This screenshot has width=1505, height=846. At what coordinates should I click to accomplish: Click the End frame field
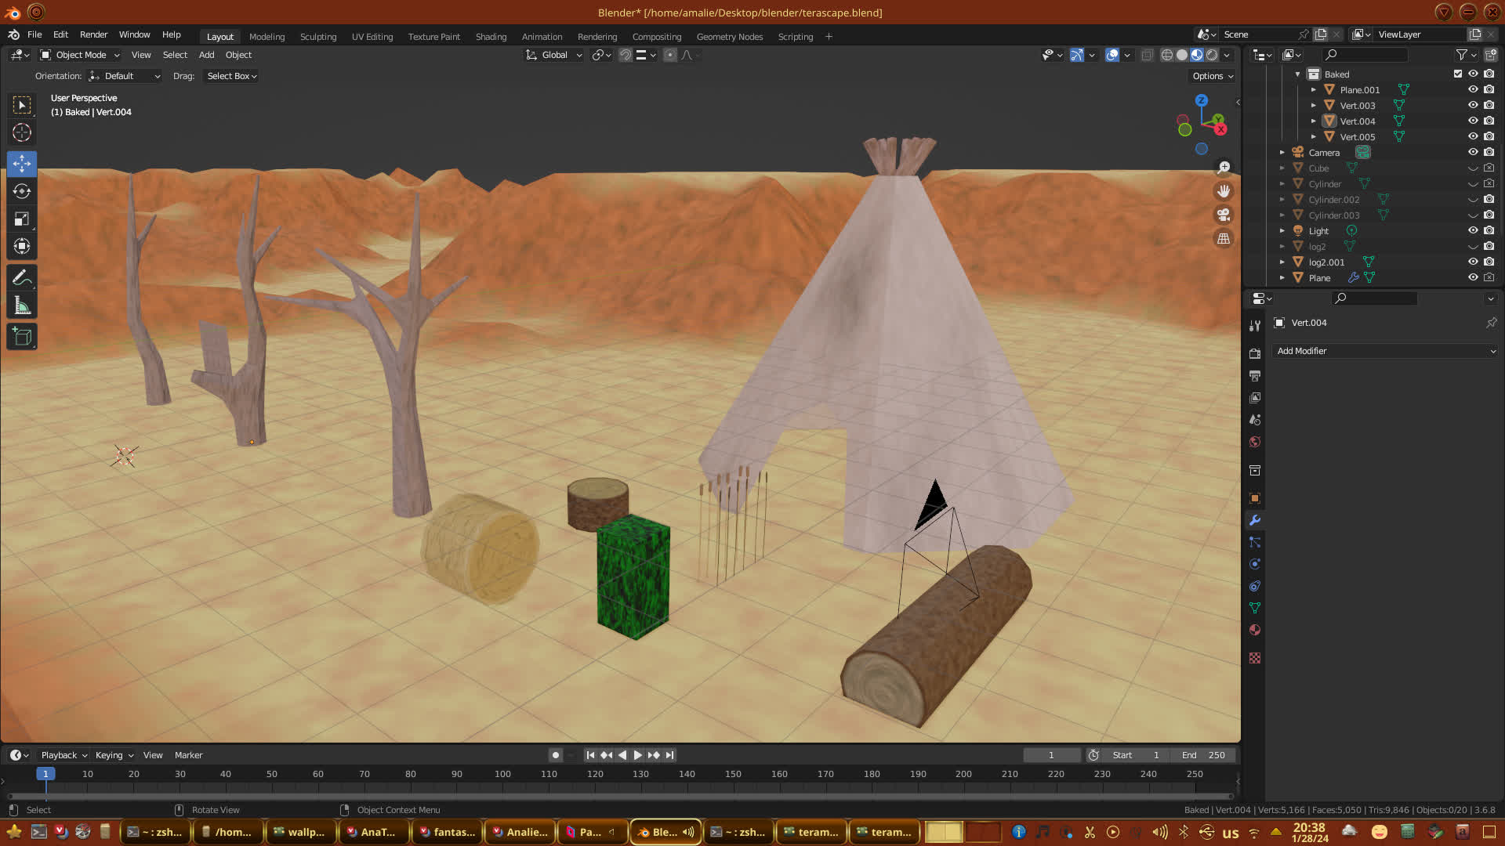(1203, 755)
